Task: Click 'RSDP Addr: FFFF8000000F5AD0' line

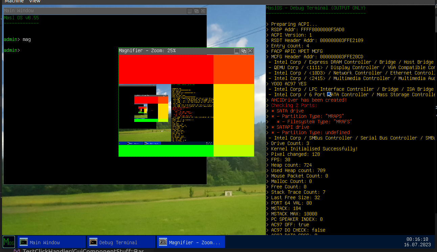Action: click(x=305, y=29)
